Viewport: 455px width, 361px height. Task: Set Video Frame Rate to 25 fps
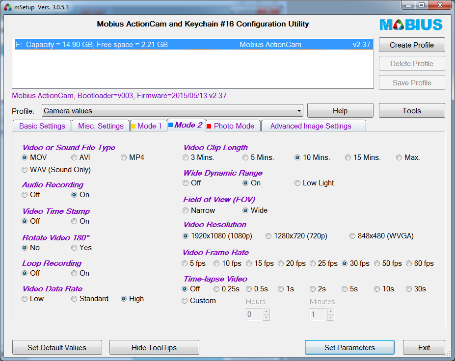coord(324,263)
